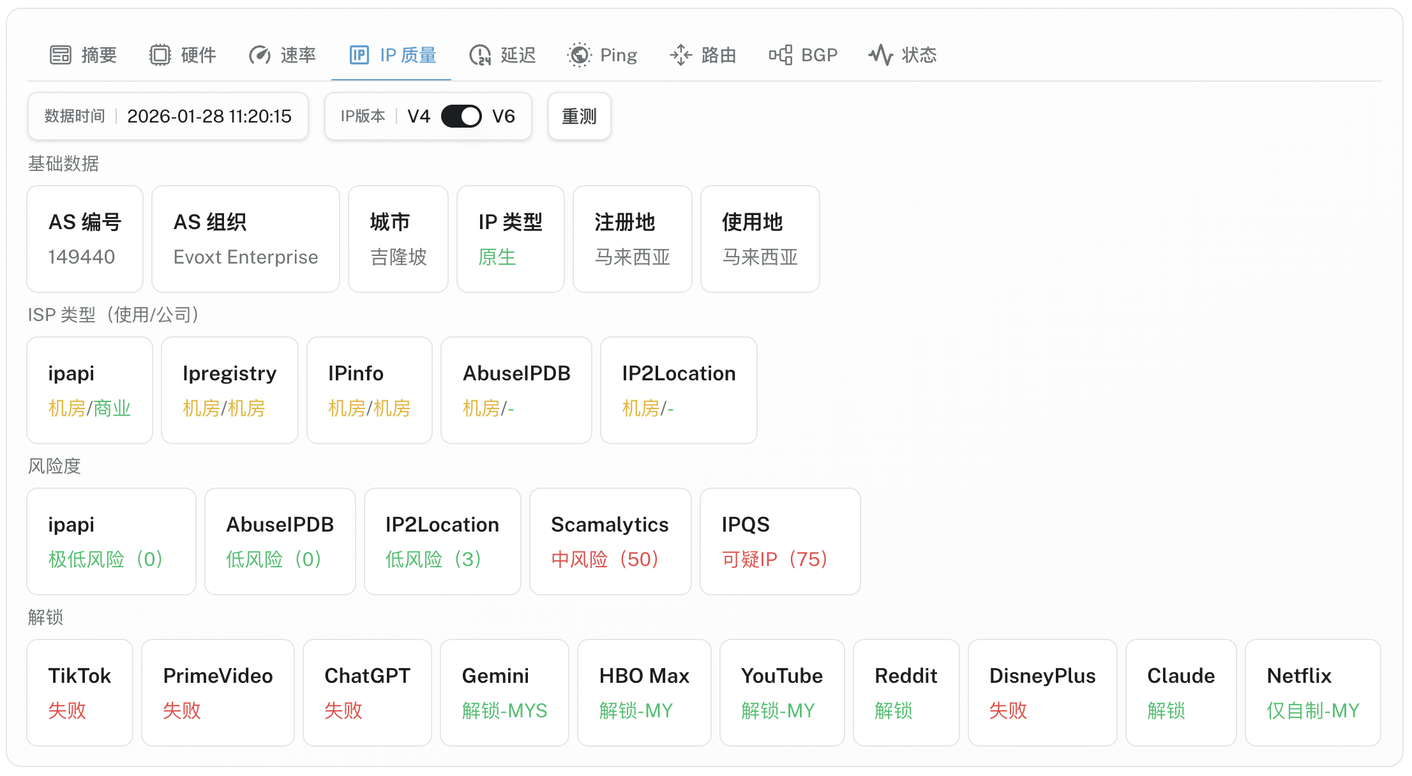
Task: Click the BGP network icon
Action: click(x=780, y=55)
